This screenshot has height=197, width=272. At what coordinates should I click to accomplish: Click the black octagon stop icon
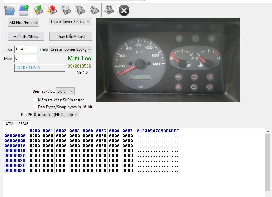pyautogui.click(x=124, y=10)
